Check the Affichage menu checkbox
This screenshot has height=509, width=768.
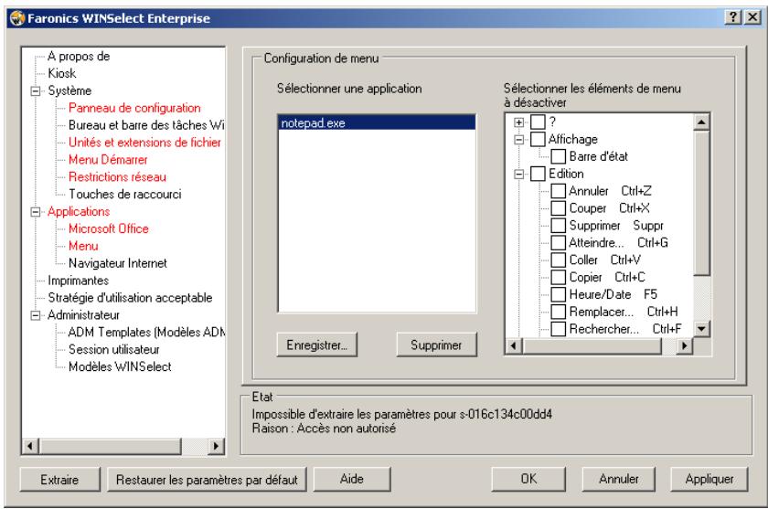538,139
